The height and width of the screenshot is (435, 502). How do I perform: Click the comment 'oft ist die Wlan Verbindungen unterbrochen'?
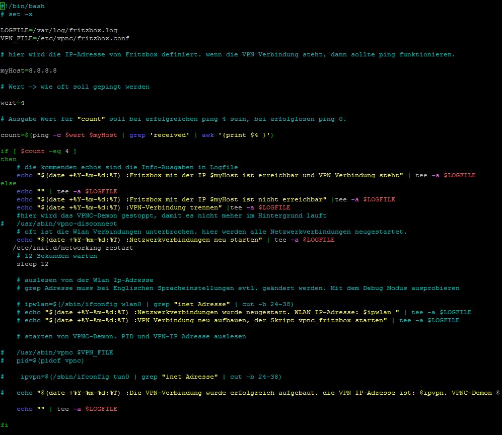211,232
